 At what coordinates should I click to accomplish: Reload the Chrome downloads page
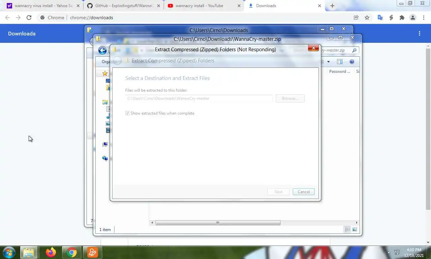(29, 18)
